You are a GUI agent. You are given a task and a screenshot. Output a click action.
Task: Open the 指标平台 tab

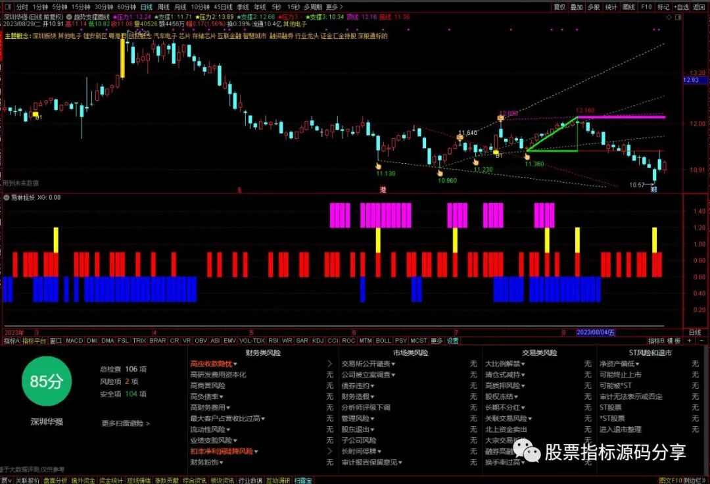tap(34, 341)
